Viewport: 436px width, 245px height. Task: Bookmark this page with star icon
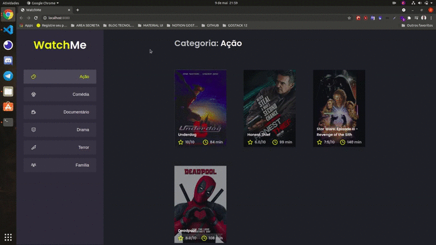[x=349, y=18]
